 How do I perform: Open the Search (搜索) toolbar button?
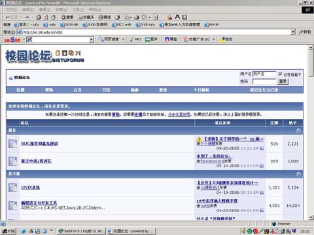click(x=67, y=17)
